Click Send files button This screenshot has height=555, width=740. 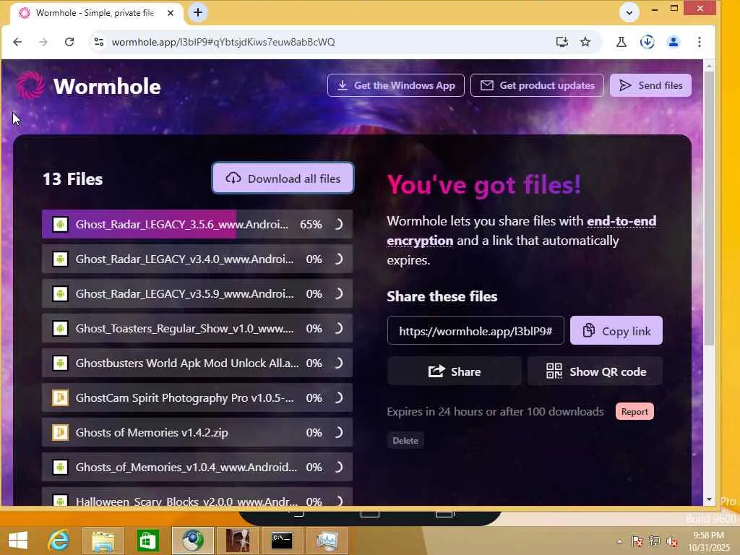650,85
